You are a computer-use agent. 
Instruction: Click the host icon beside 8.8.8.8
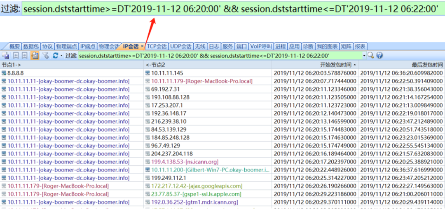click(4, 73)
